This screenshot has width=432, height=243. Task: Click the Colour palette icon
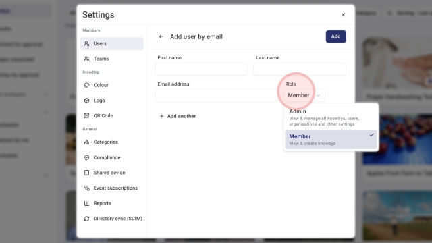point(87,85)
